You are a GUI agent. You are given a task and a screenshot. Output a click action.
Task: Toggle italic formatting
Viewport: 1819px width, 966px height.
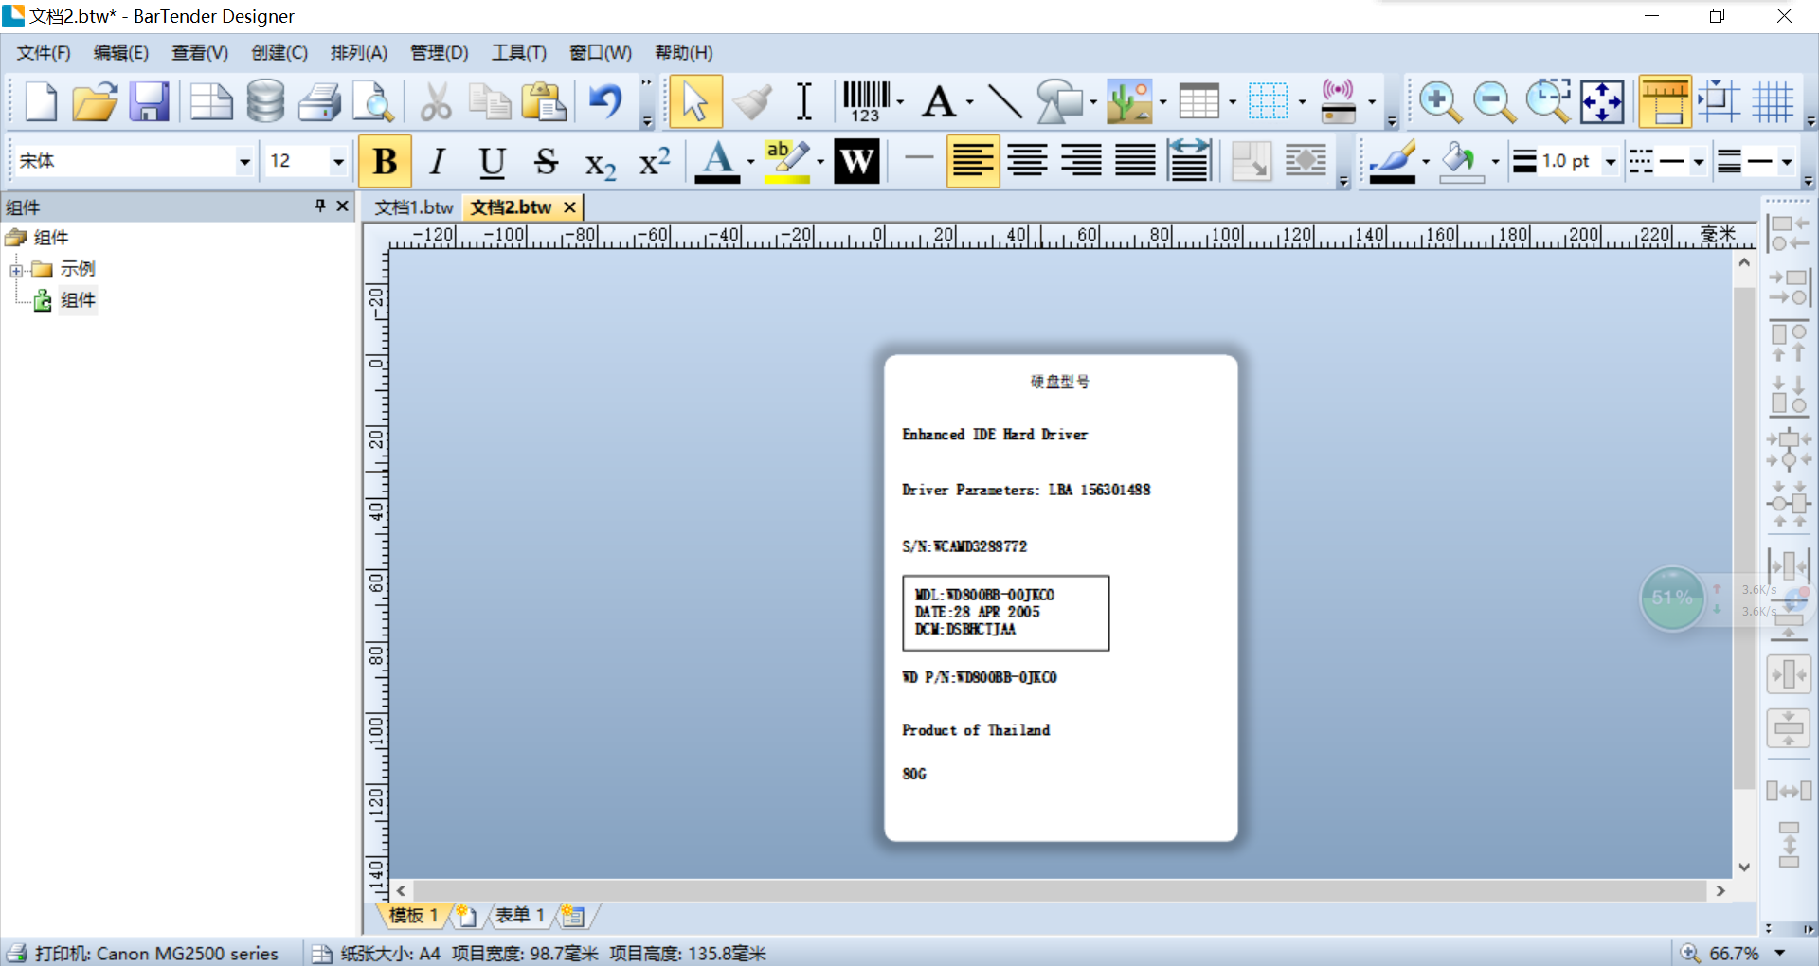pyautogui.click(x=437, y=162)
